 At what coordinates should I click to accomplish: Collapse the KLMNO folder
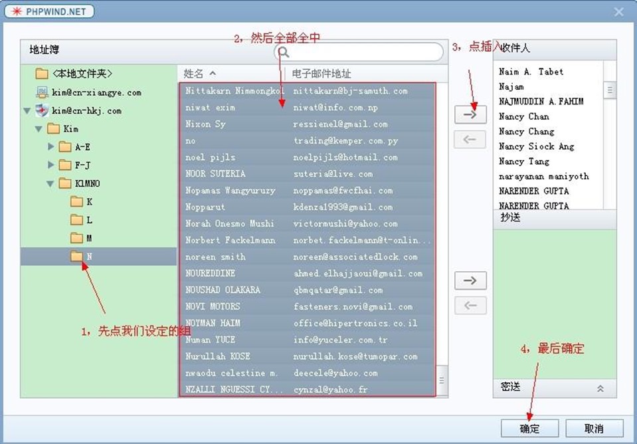[52, 183]
